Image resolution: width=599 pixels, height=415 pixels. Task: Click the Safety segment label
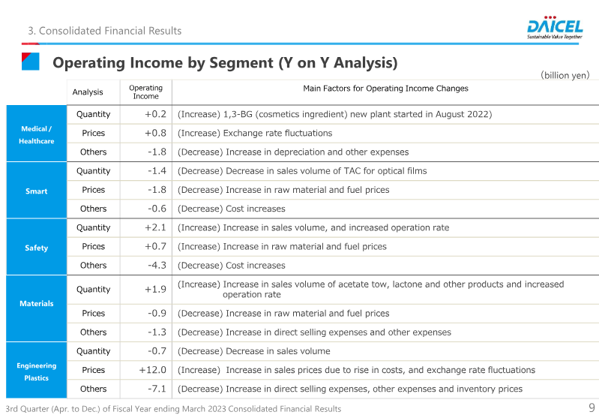click(x=37, y=248)
